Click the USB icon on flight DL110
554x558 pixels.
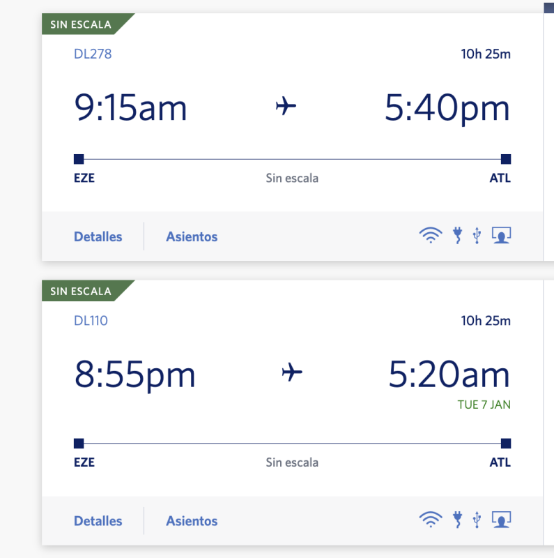(x=477, y=520)
